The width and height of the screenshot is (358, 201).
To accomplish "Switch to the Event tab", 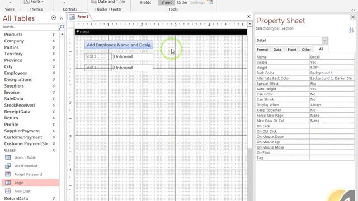I will click(291, 50).
